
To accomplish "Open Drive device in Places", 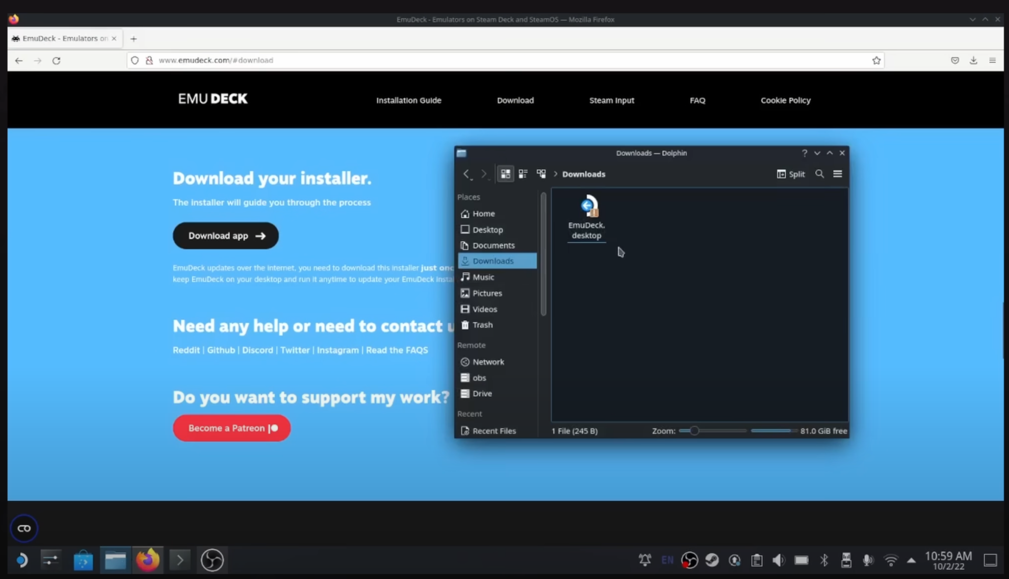I will coord(497,393).
